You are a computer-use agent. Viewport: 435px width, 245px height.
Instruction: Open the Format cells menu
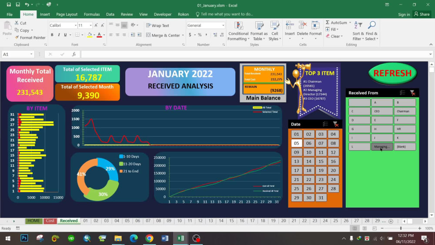pos(315,30)
